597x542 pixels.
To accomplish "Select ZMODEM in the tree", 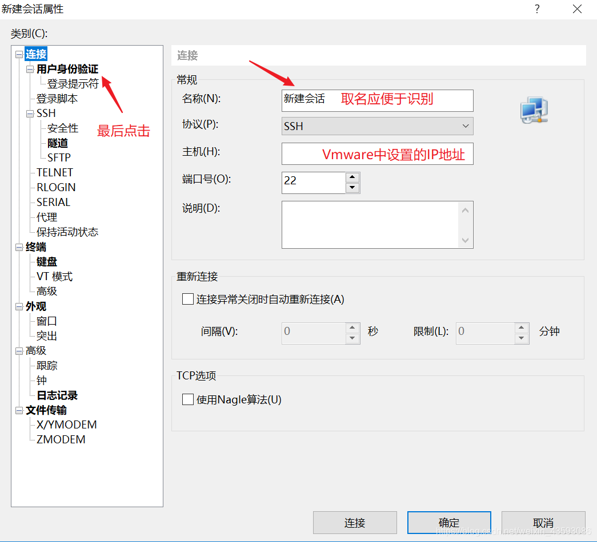I will (x=61, y=440).
